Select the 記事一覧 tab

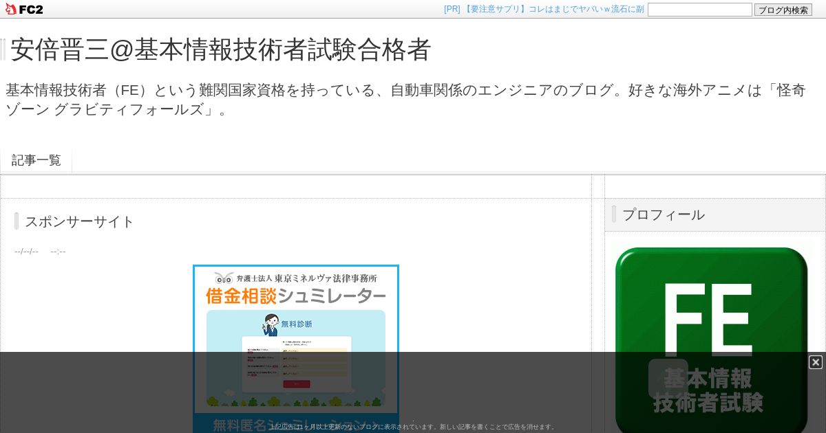point(36,160)
